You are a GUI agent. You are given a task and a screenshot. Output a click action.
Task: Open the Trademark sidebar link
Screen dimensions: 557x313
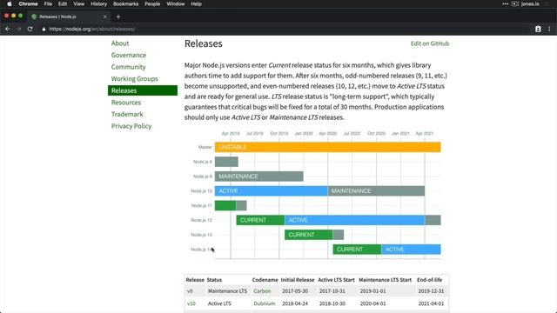tap(127, 114)
